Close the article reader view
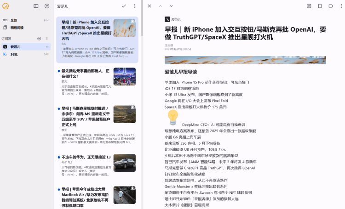 tap(149, 6)
